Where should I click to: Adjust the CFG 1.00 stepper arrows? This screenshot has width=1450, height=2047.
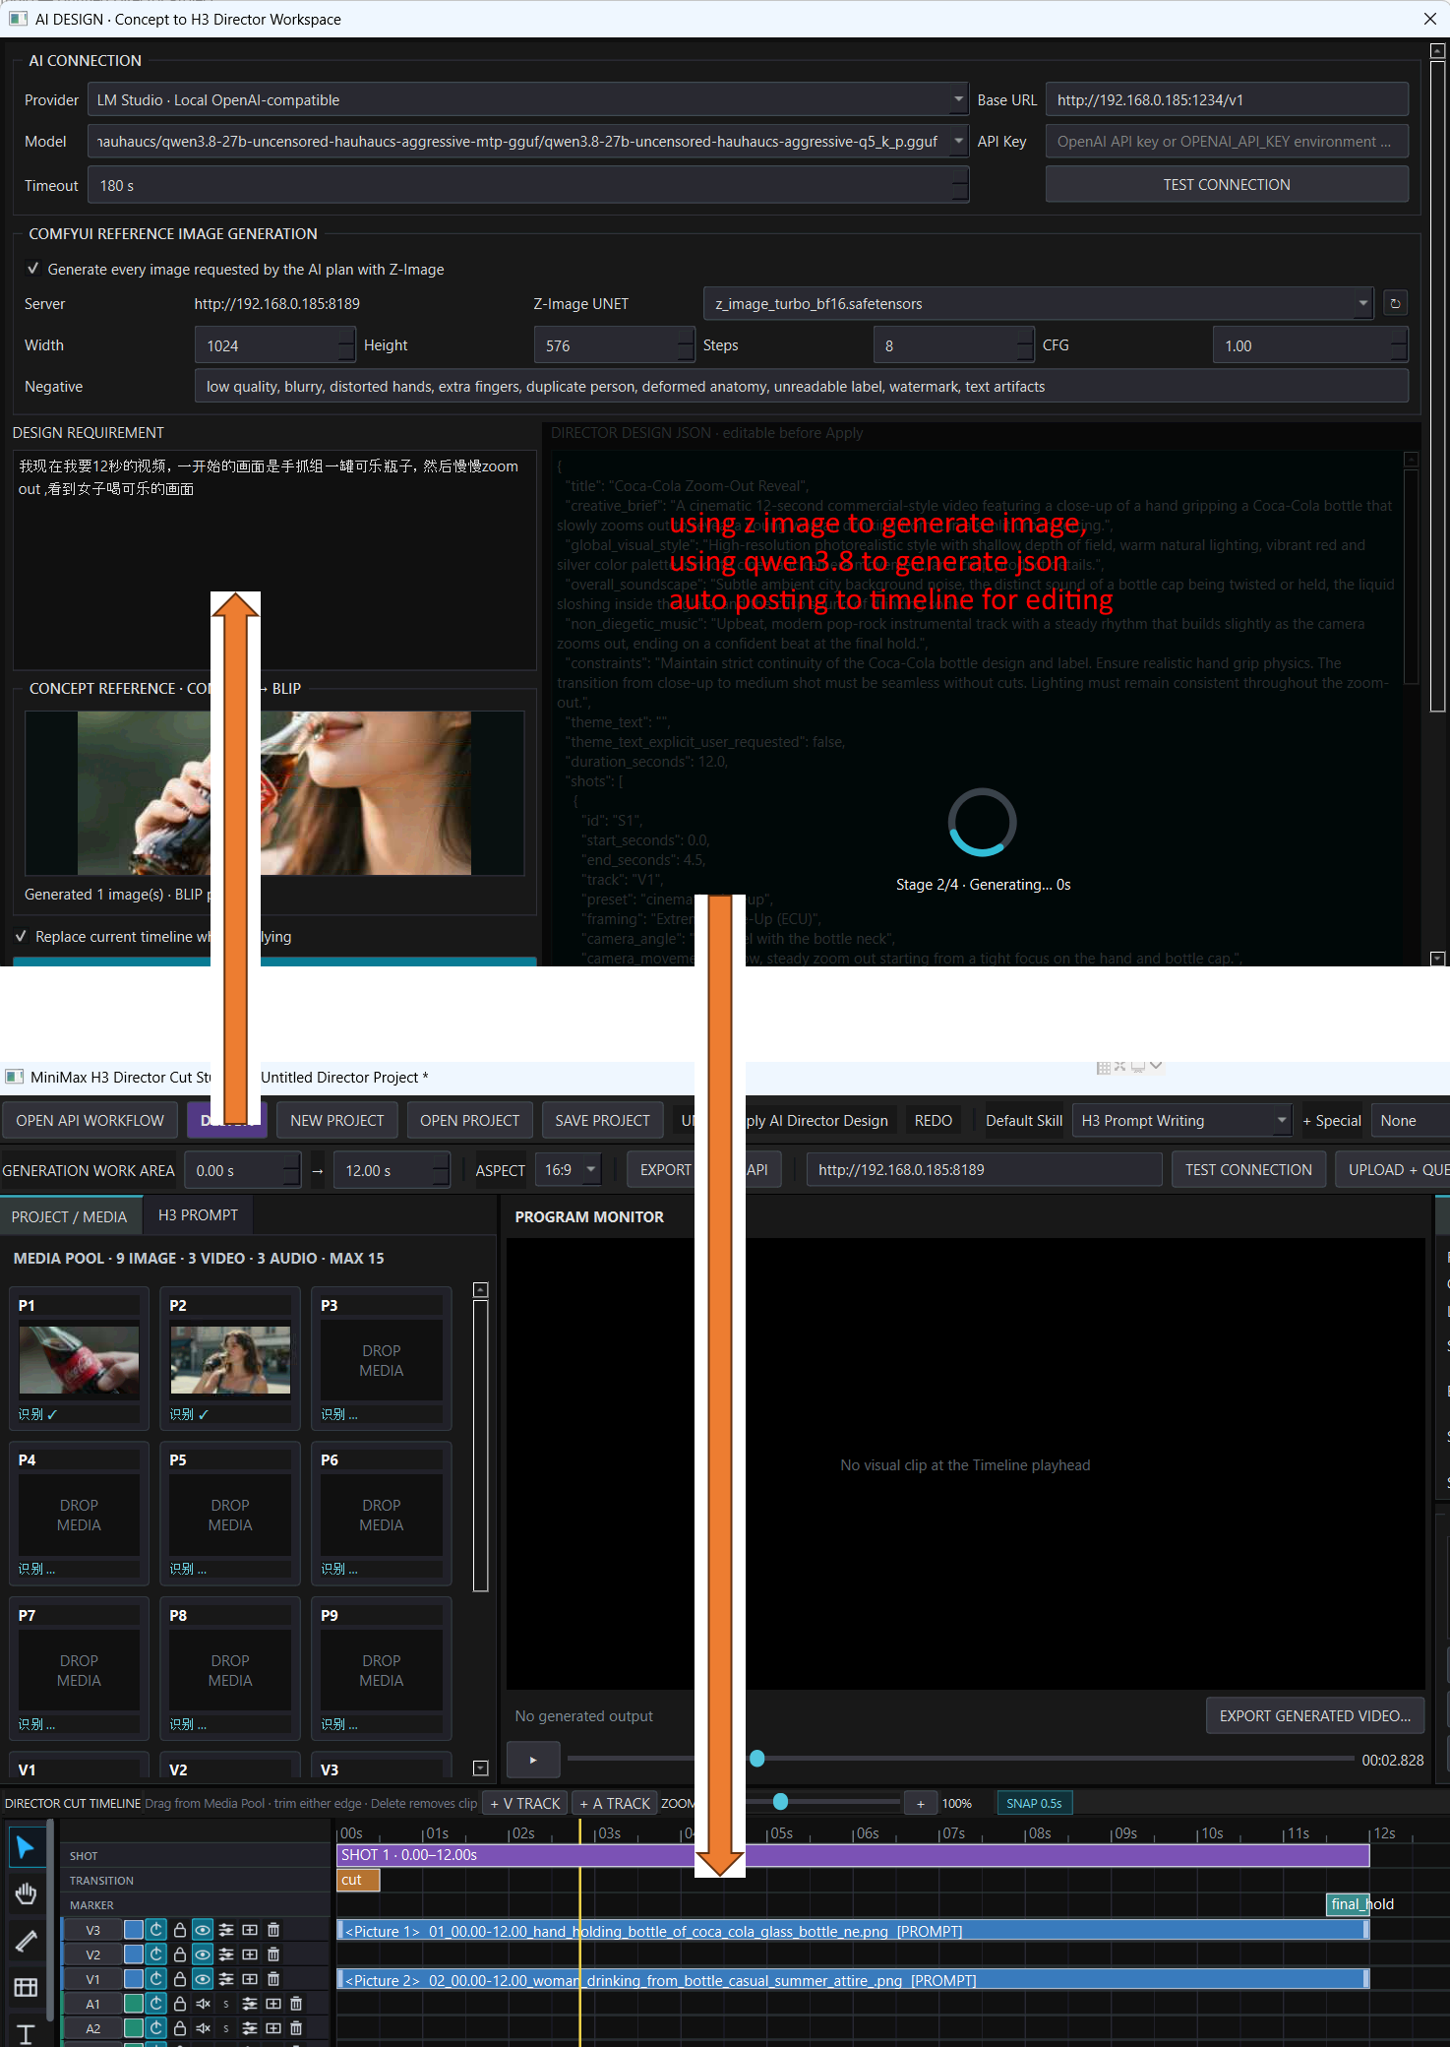(1398, 345)
